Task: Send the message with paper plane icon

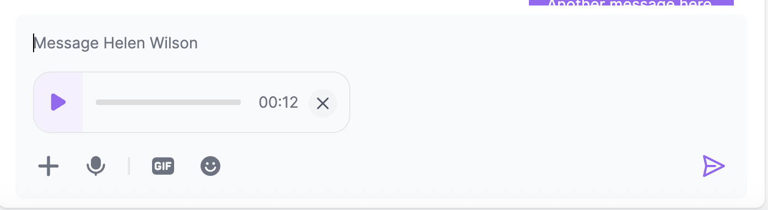Action: click(714, 166)
